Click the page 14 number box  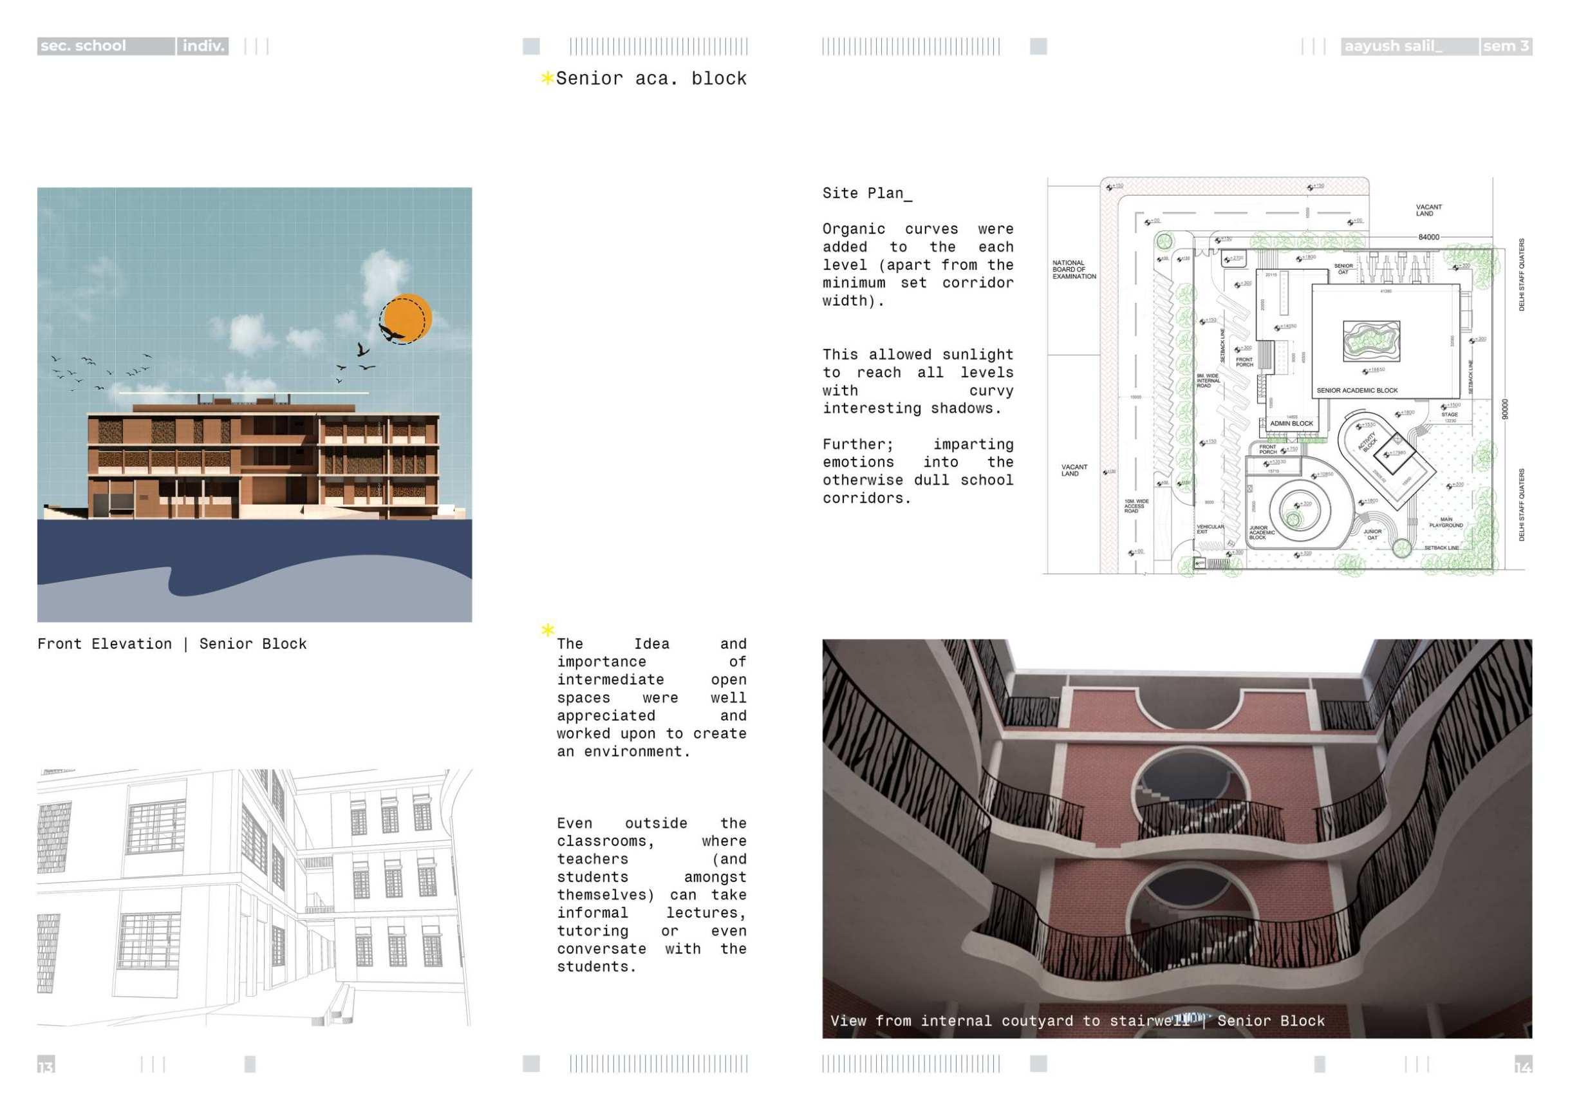[x=1523, y=1064]
